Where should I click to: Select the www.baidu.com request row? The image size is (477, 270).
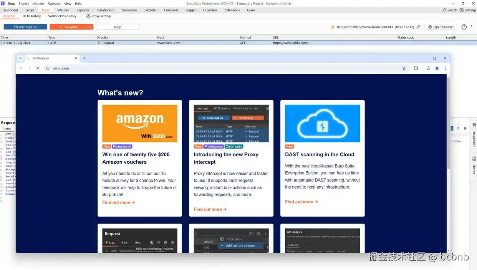tap(238, 43)
